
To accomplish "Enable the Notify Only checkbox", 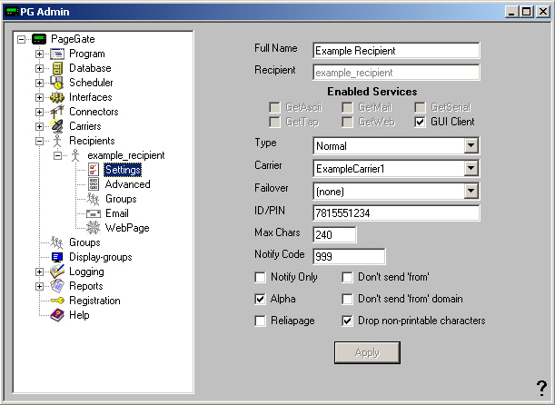I will tap(260, 277).
